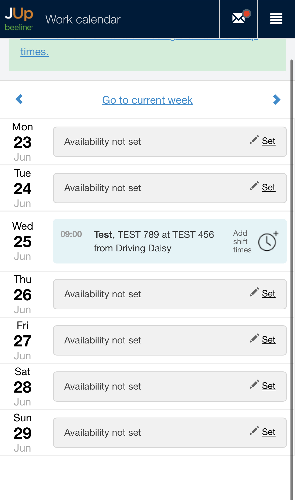
Task: Select Sunday's Availability not set box
Action: coord(151,433)
